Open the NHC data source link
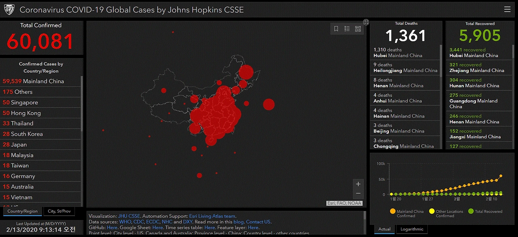Image resolution: width=518 pixels, height=237 pixels. point(167,222)
